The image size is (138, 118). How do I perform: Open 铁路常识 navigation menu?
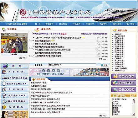[103, 24]
